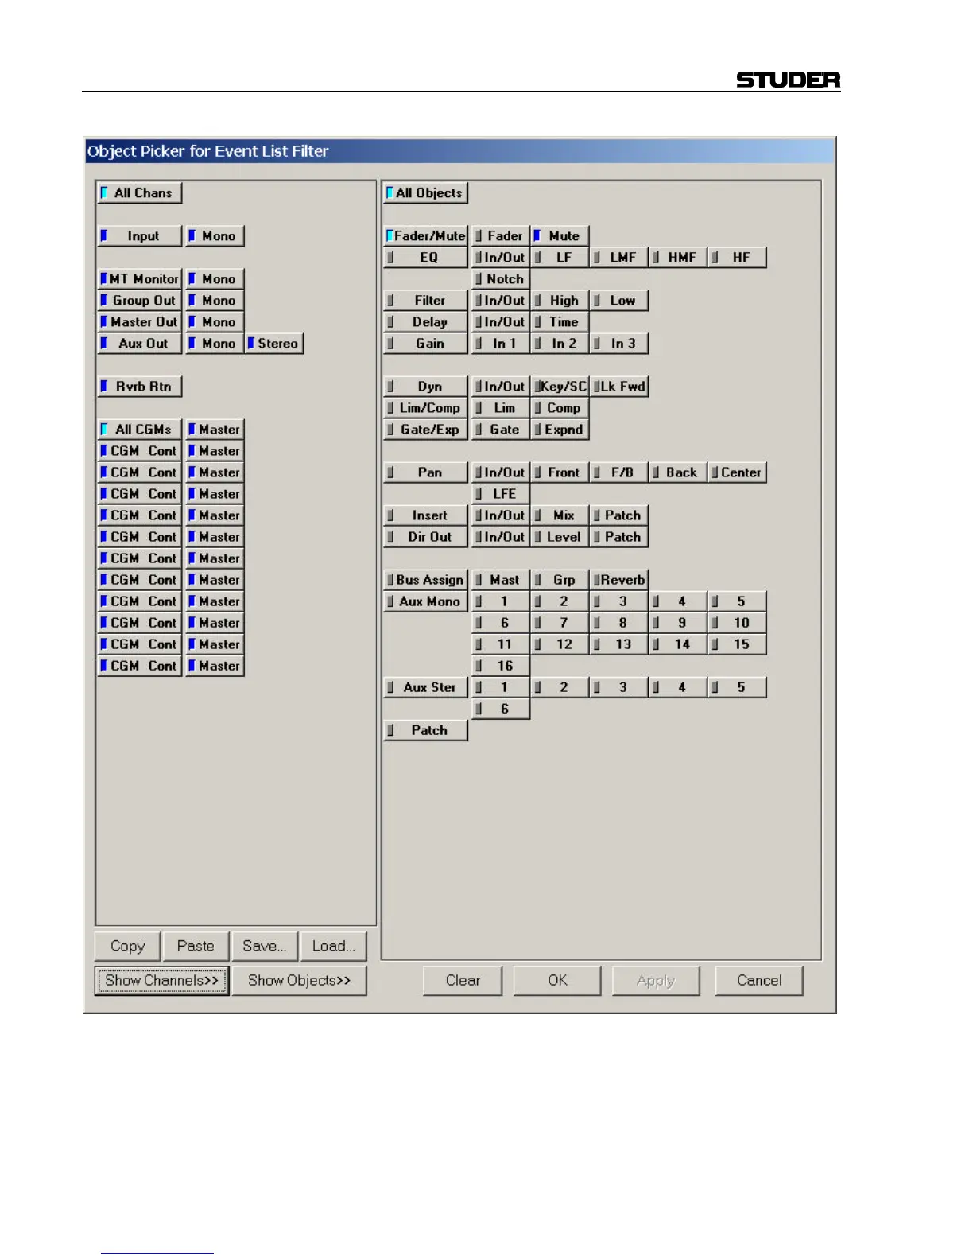Enable the All Objects toggle
Viewport: 973px width, 1260px height.
pos(425,193)
